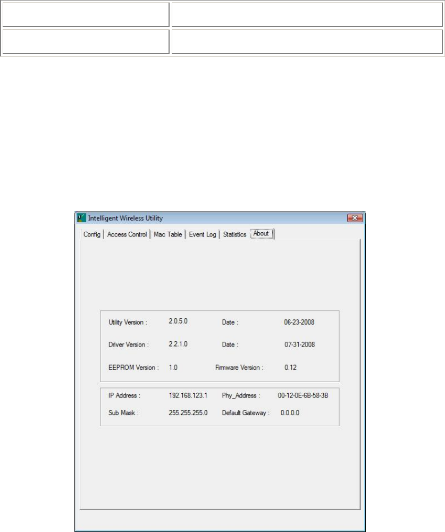This screenshot has height=532, width=445.
Task: Click the driver date 07-31-2008
Action: point(300,344)
